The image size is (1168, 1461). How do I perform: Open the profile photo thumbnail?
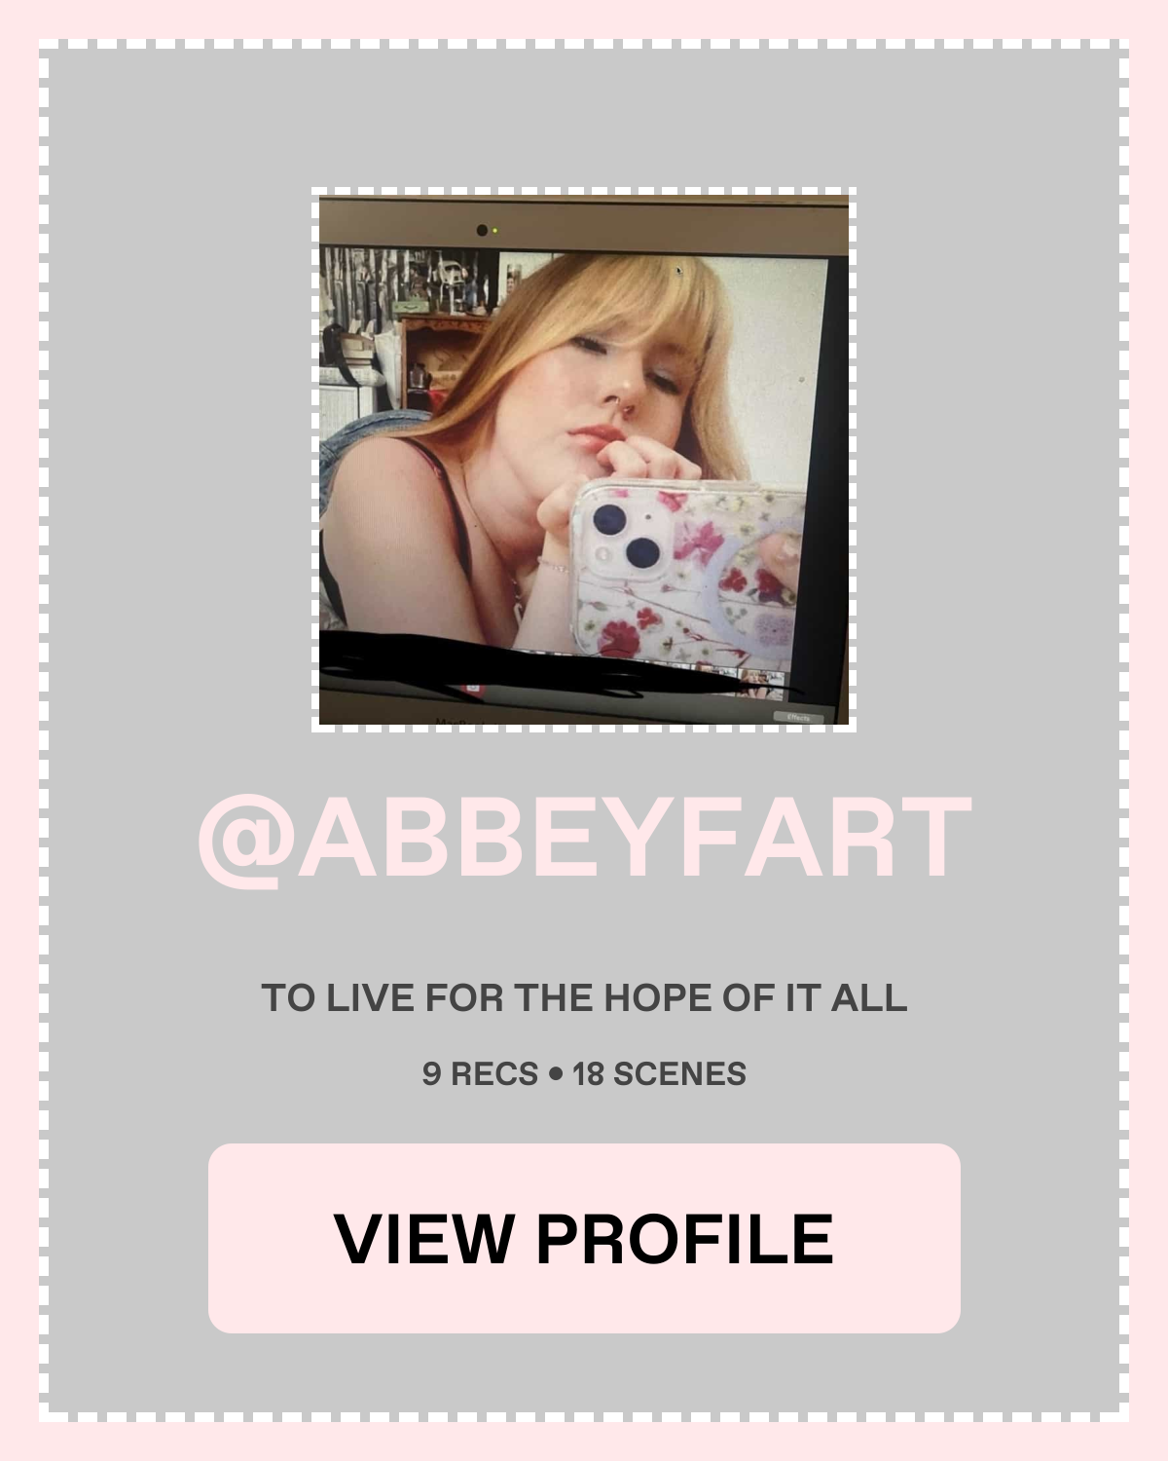(x=584, y=460)
